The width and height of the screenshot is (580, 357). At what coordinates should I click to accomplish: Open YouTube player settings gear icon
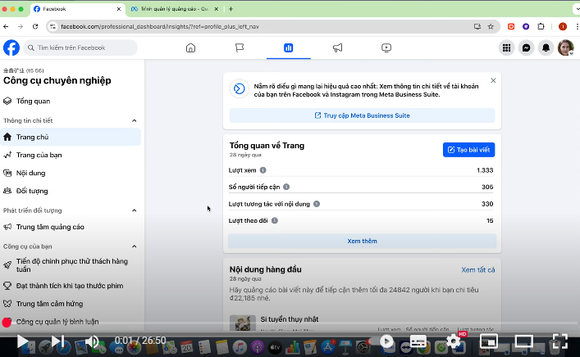(x=453, y=341)
